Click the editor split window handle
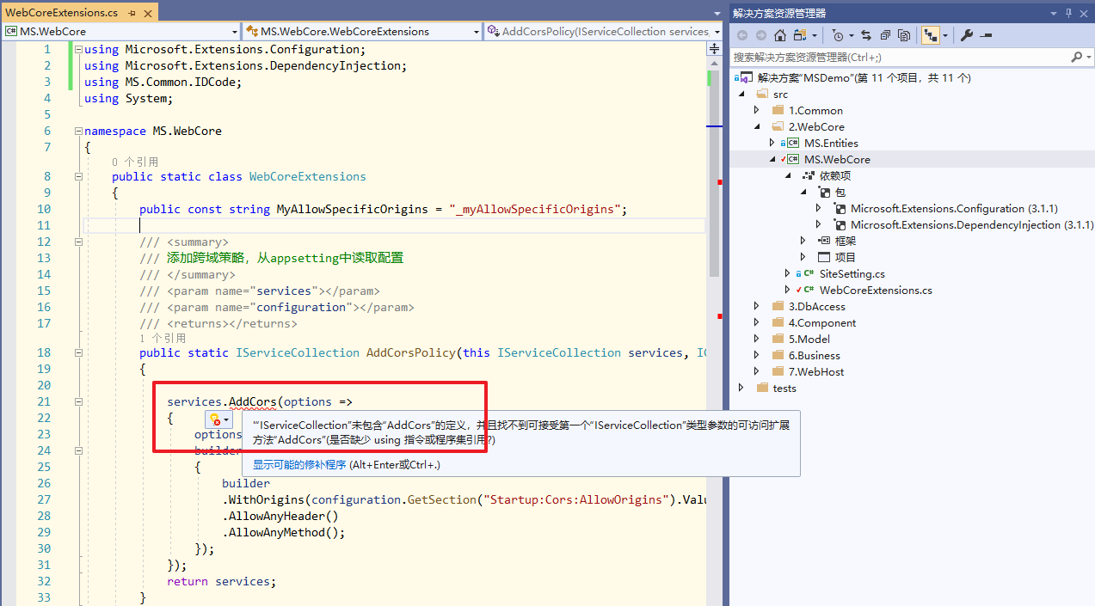The width and height of the screenshot is (1095, 606). pos(714,49)
